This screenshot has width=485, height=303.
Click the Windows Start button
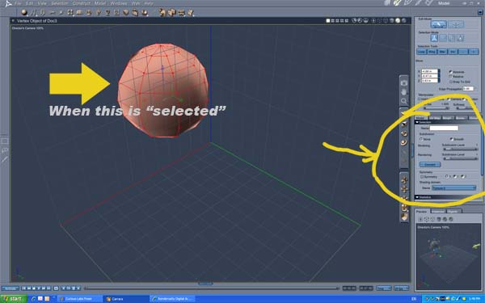(14, 299)
